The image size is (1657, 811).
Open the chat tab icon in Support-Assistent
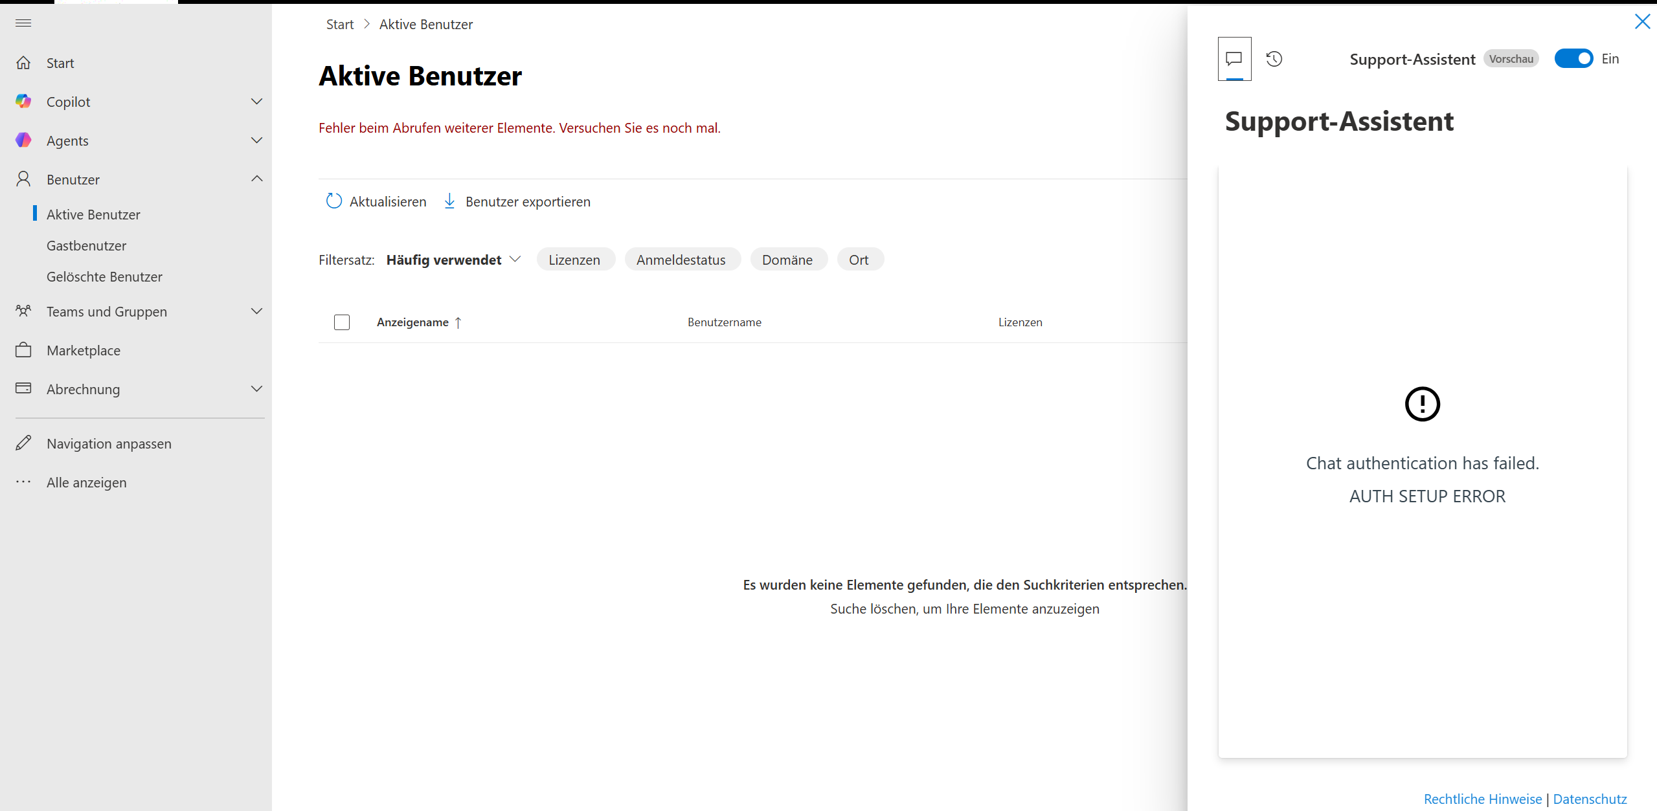(x=1234, y=59)
